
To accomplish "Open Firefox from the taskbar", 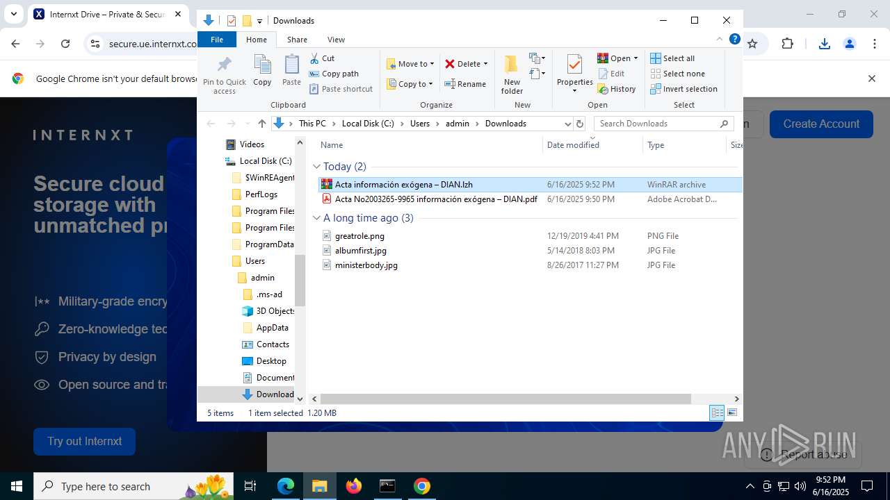I will click(353, 486).
